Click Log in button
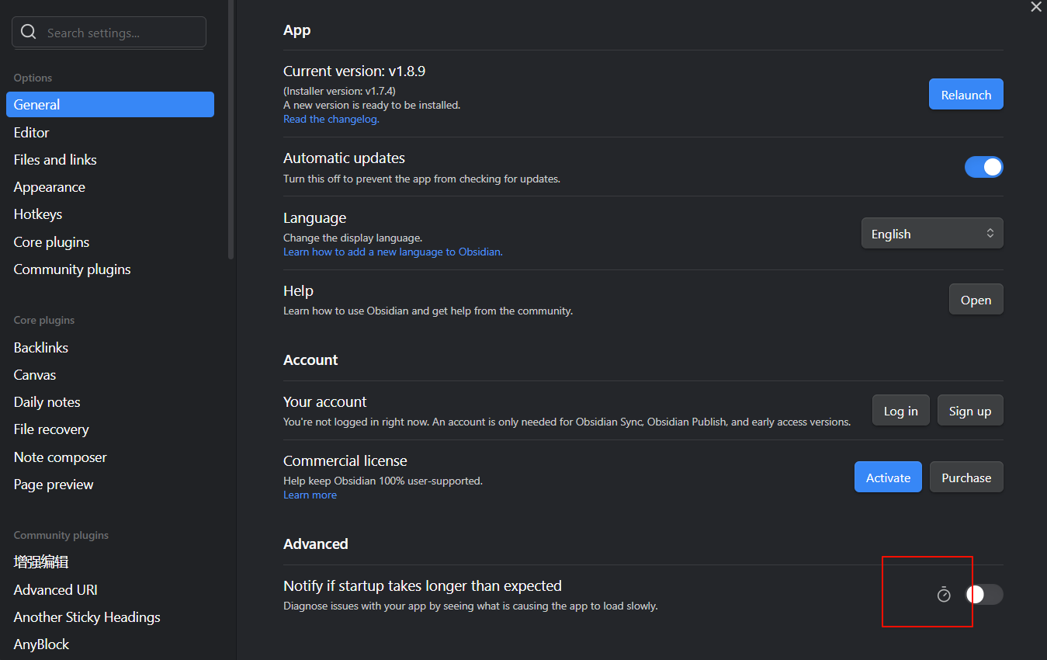Image resolution: width=1047 pixels, height=660 pixels. 901,411
